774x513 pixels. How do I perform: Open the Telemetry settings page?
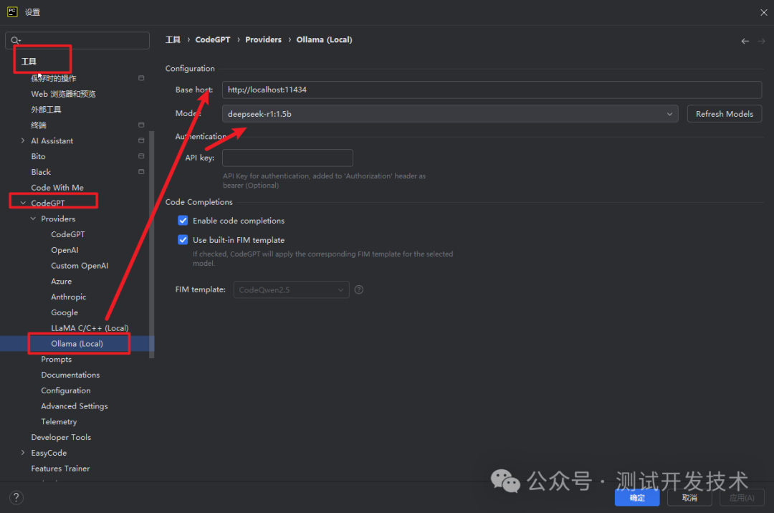coord(59,422)
